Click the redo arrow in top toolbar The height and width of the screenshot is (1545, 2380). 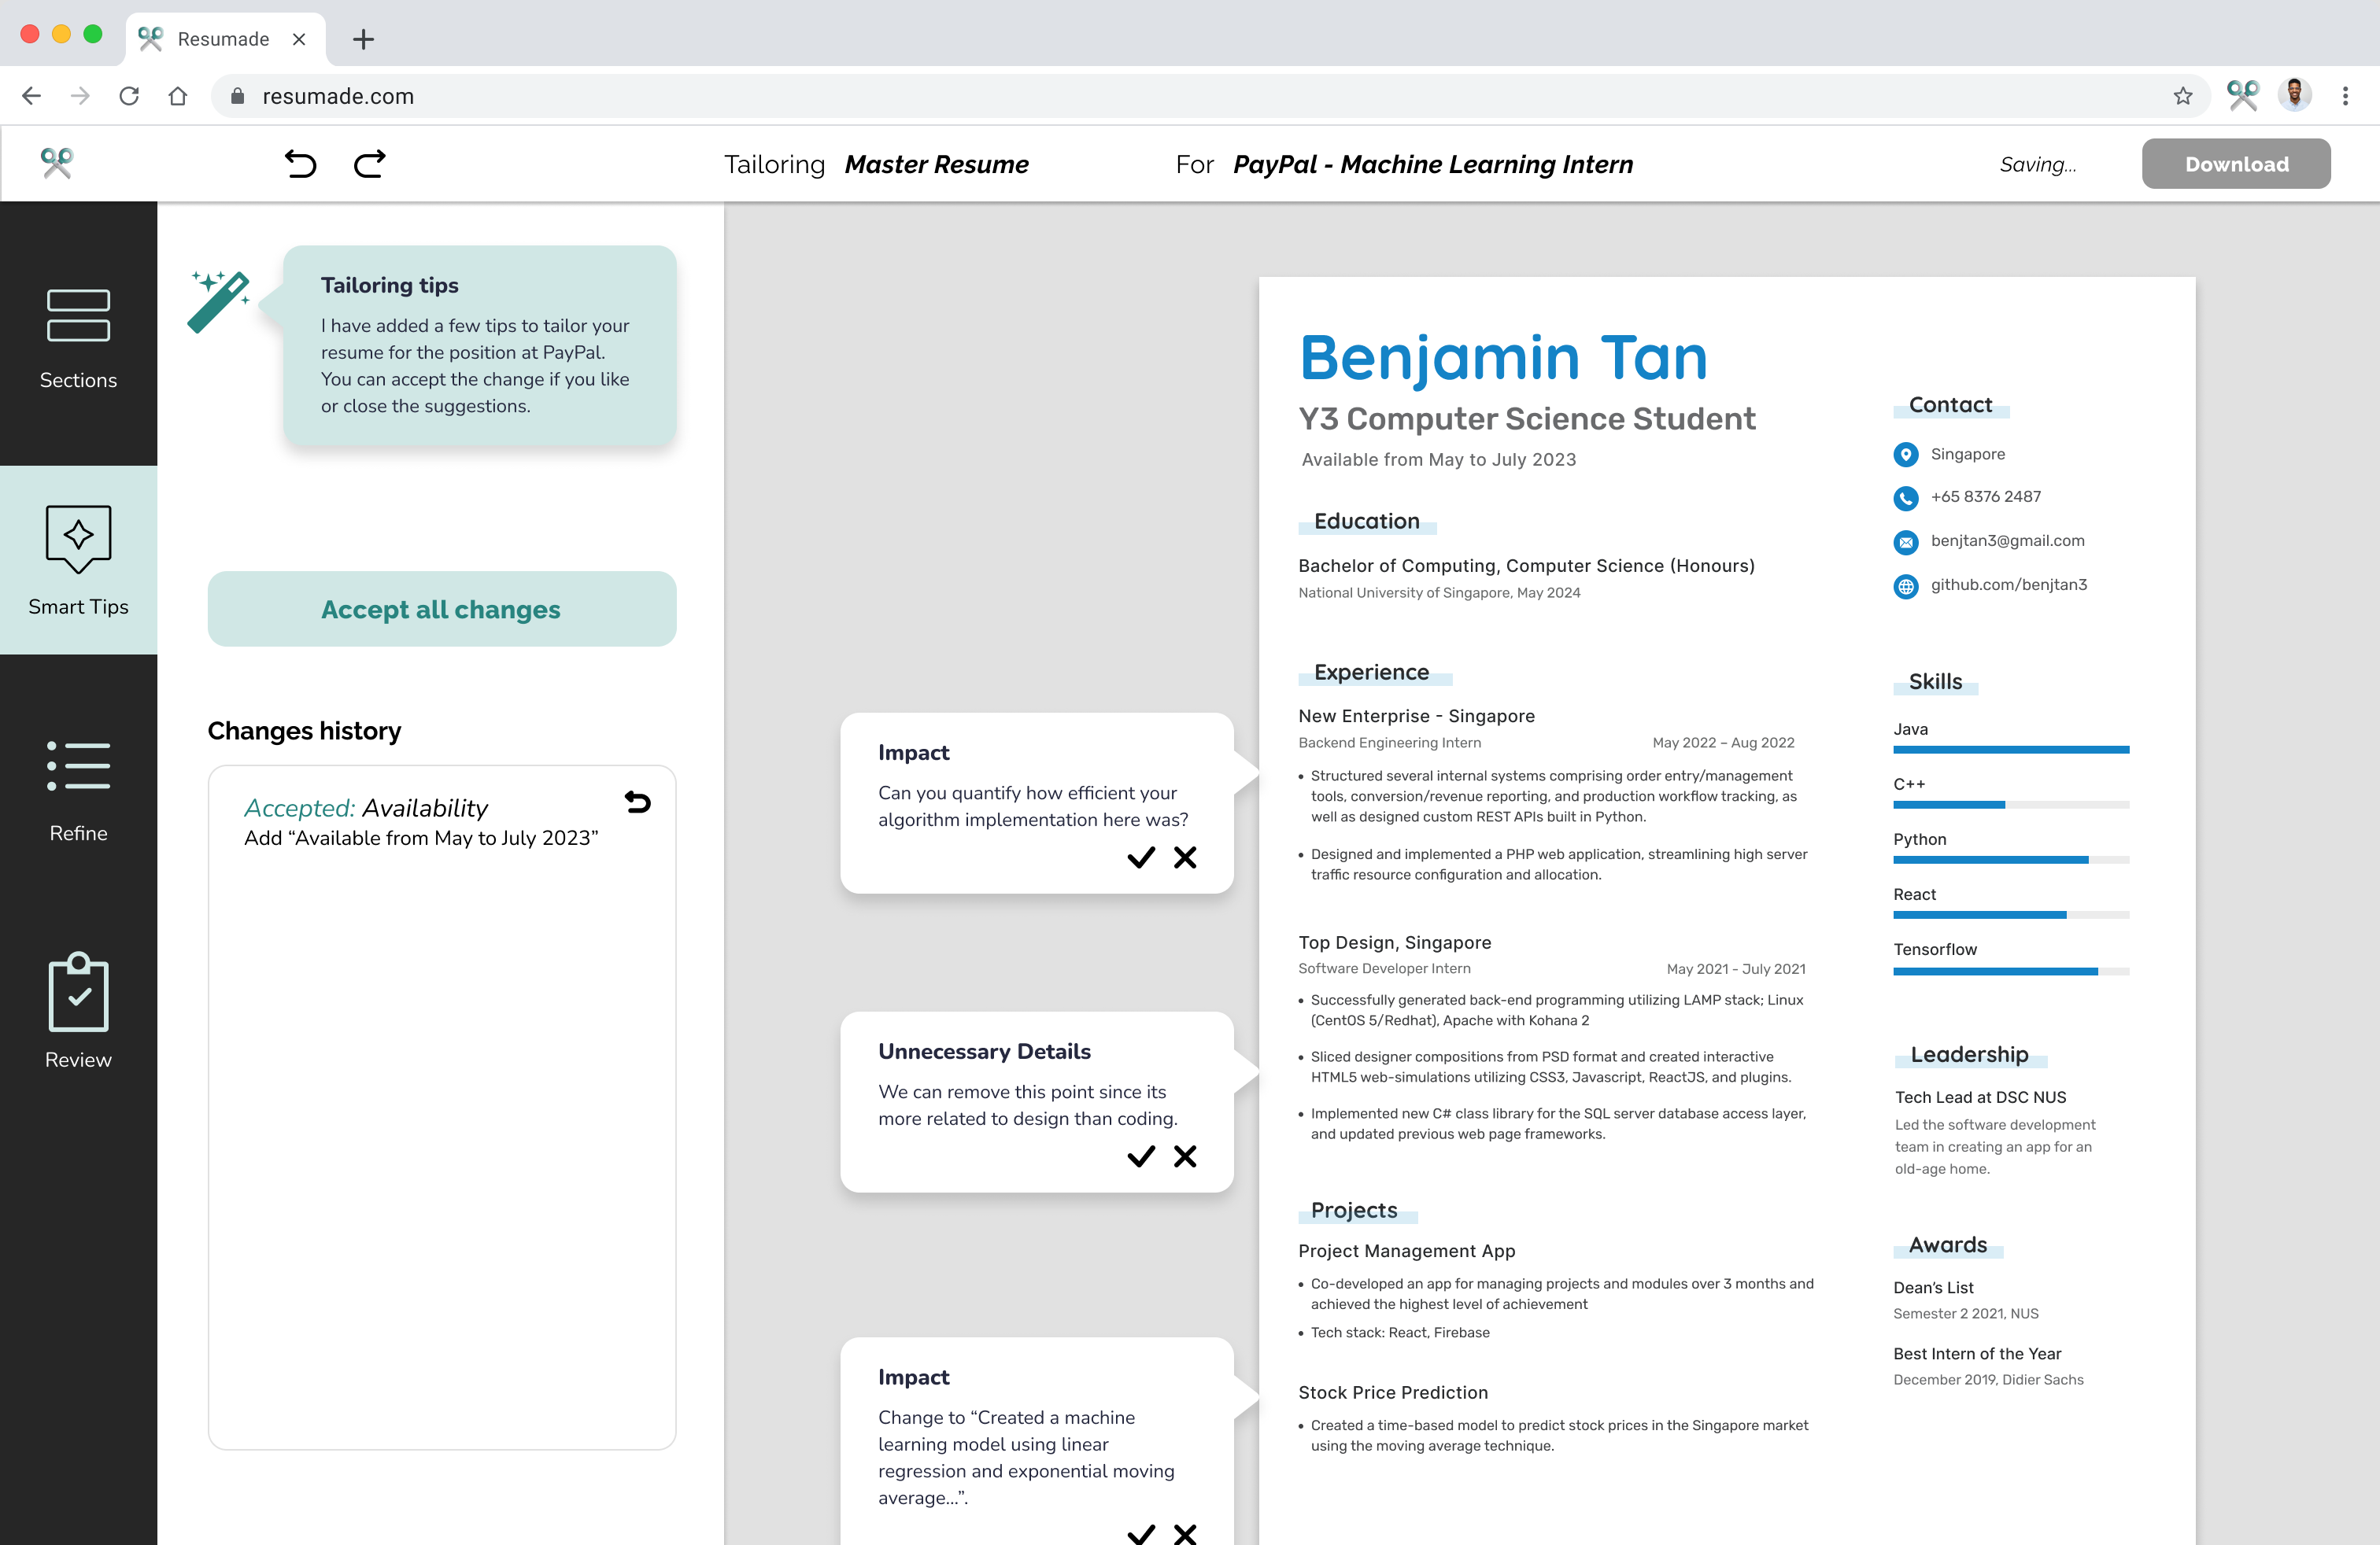click(x=369, y=163)
